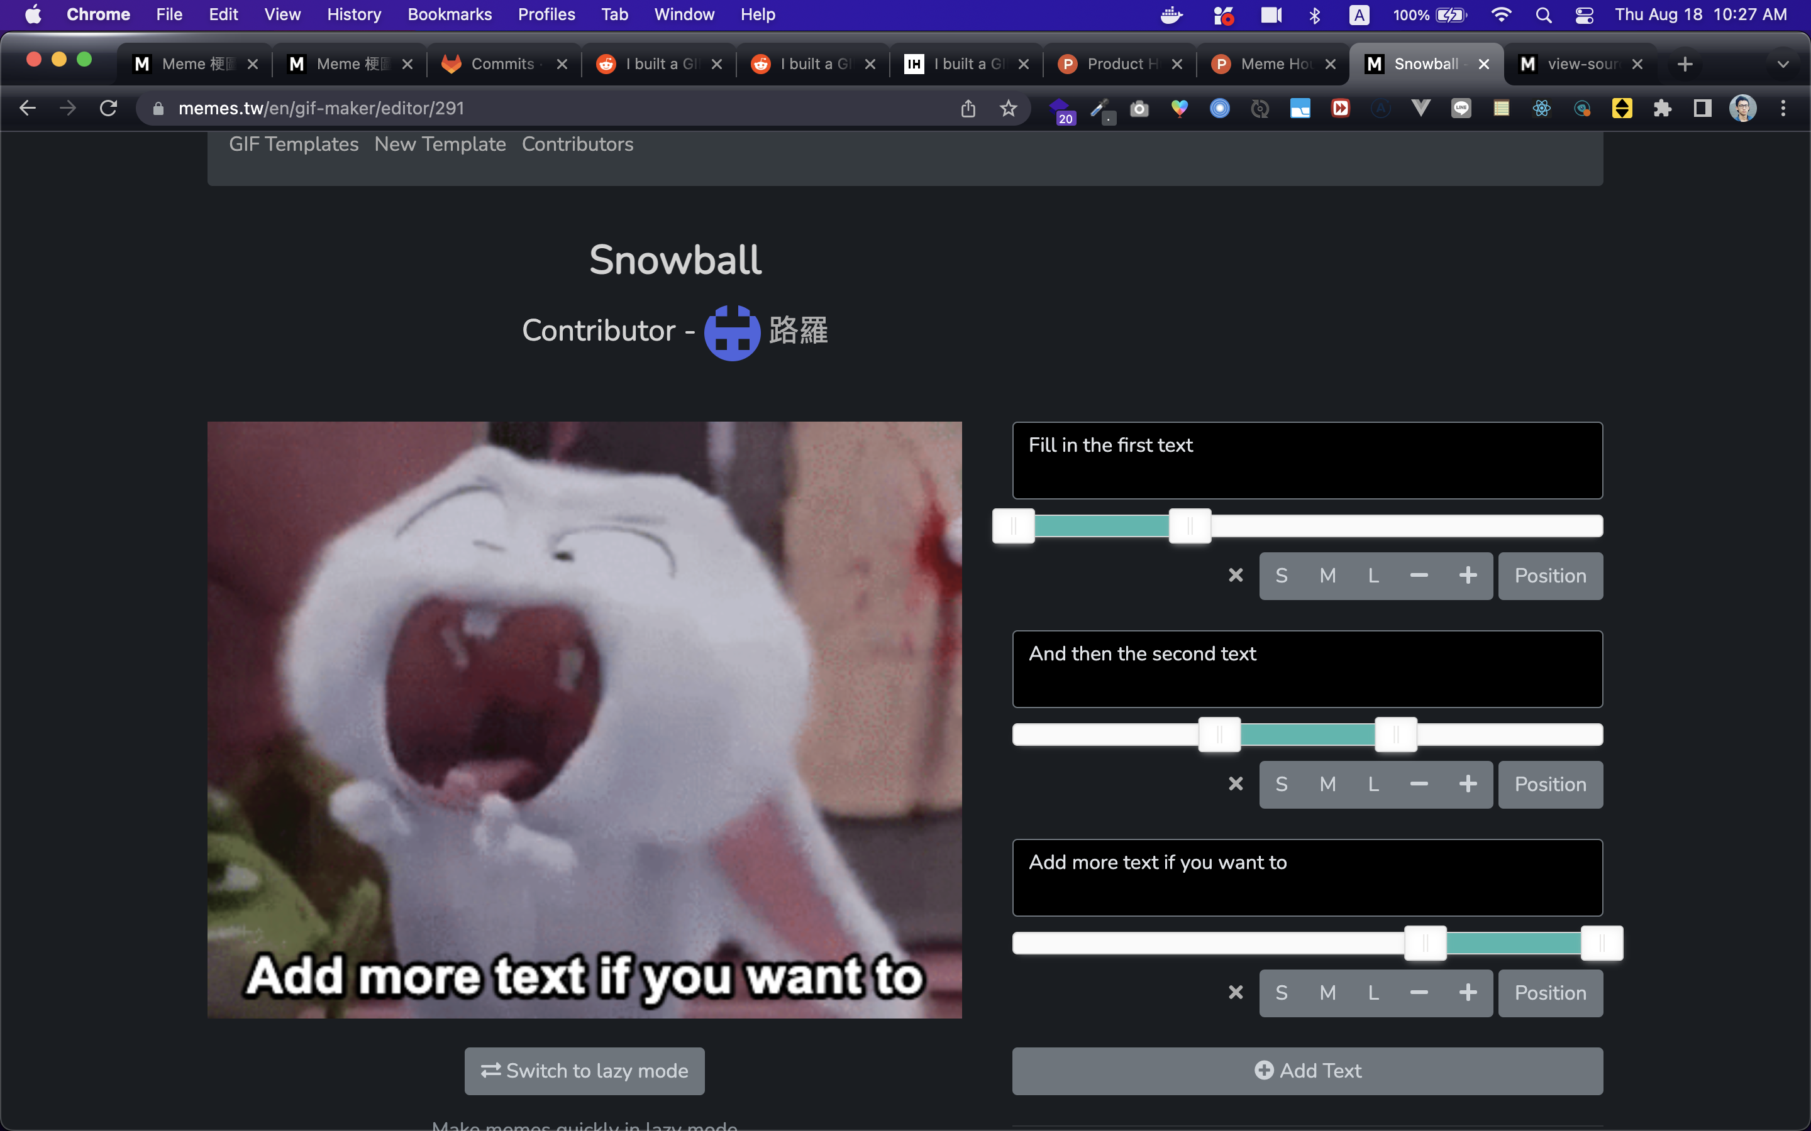
Task: Click the 'Fill in the first text' field
Action: [1307, 461]
